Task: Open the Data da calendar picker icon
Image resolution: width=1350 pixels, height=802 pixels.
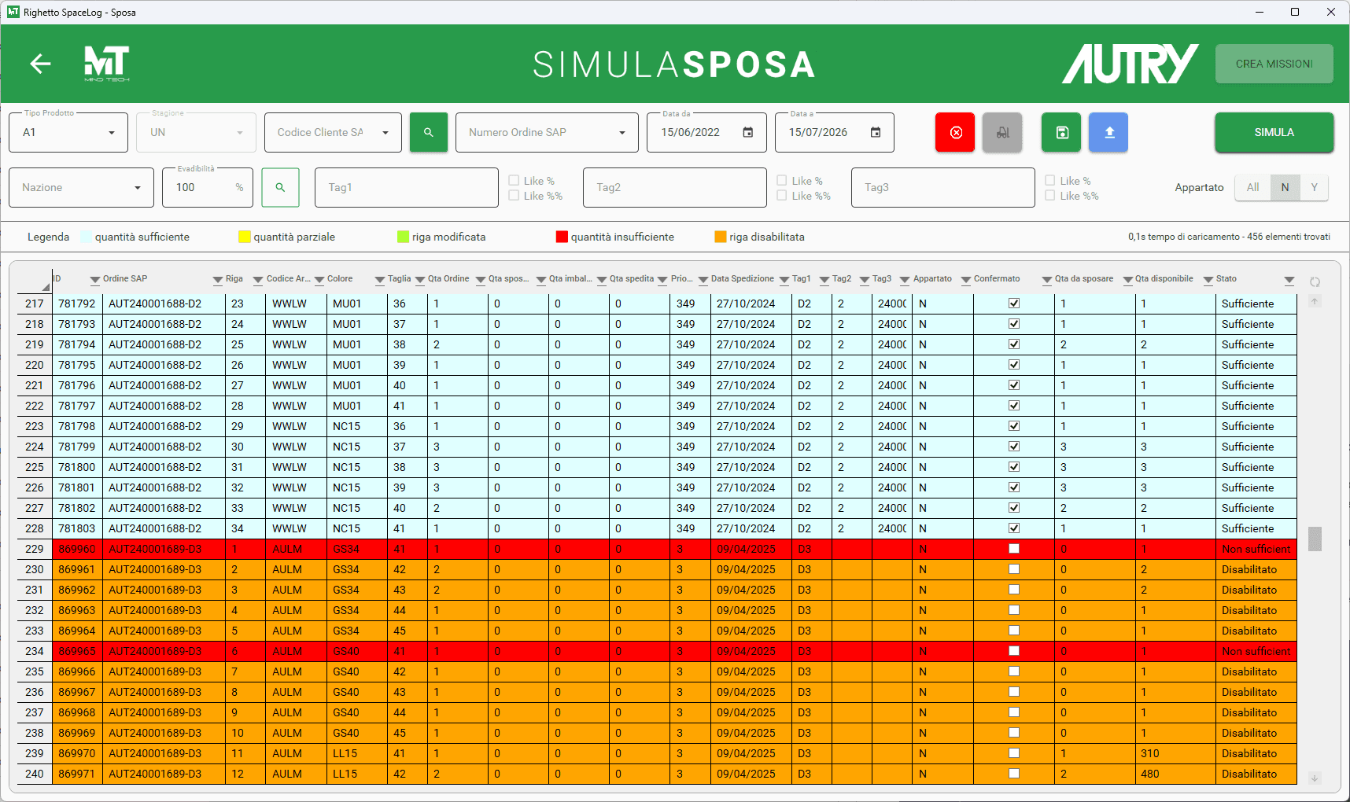Action: [x=748, y=132]
